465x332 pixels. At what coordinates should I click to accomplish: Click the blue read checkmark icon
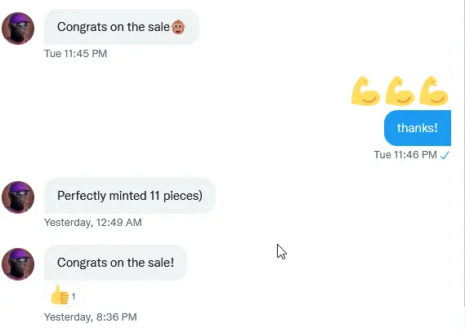445,155
